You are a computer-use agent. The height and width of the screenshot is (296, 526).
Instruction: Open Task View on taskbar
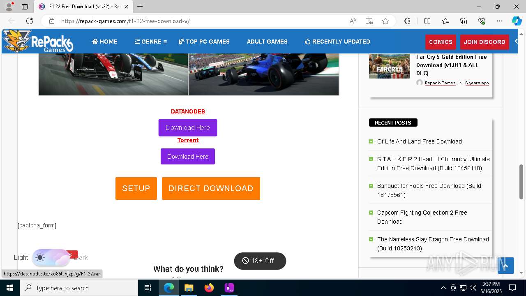coord(148,288)
